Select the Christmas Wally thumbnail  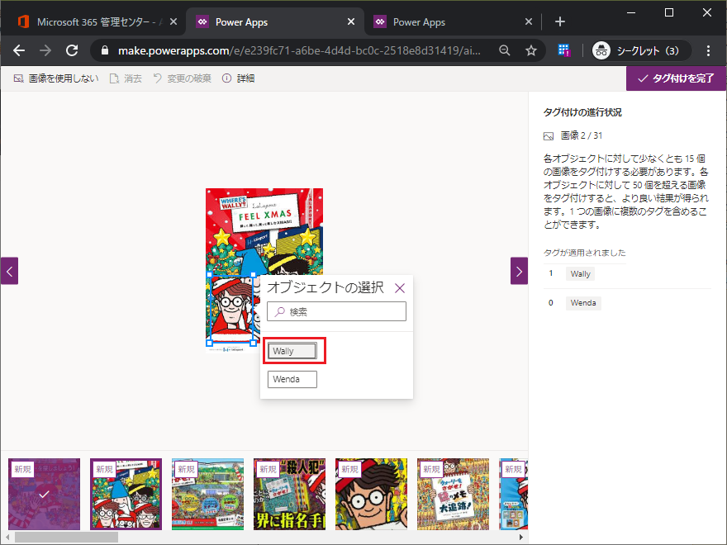(x=126, y=494)
